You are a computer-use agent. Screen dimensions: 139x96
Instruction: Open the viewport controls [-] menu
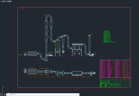coord(1,1)
